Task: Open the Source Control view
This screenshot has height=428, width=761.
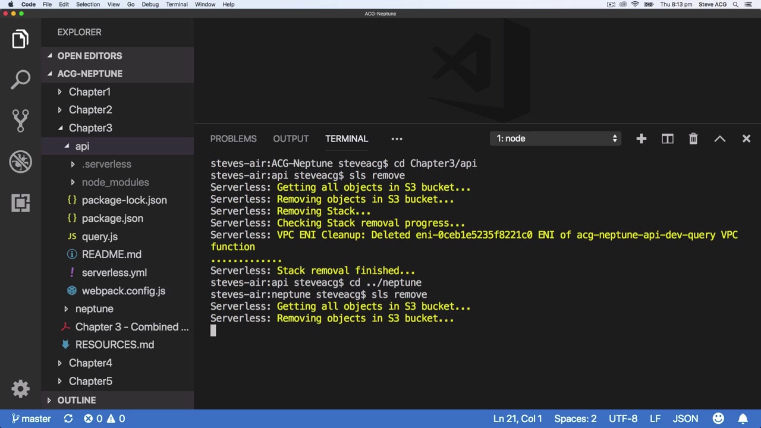Action: [x=20, y=121]
